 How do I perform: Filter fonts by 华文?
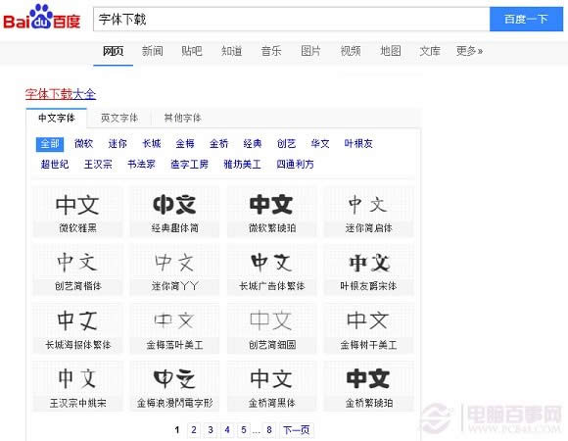(320, 144)
